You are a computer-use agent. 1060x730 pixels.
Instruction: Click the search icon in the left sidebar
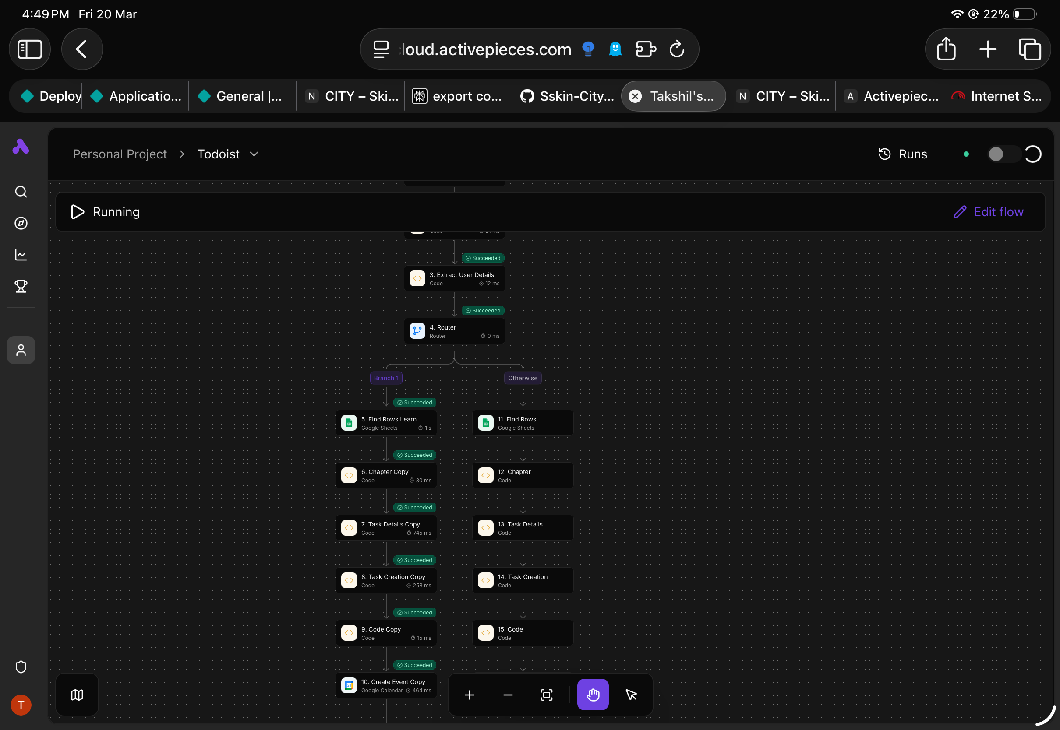tap(21, 192)
